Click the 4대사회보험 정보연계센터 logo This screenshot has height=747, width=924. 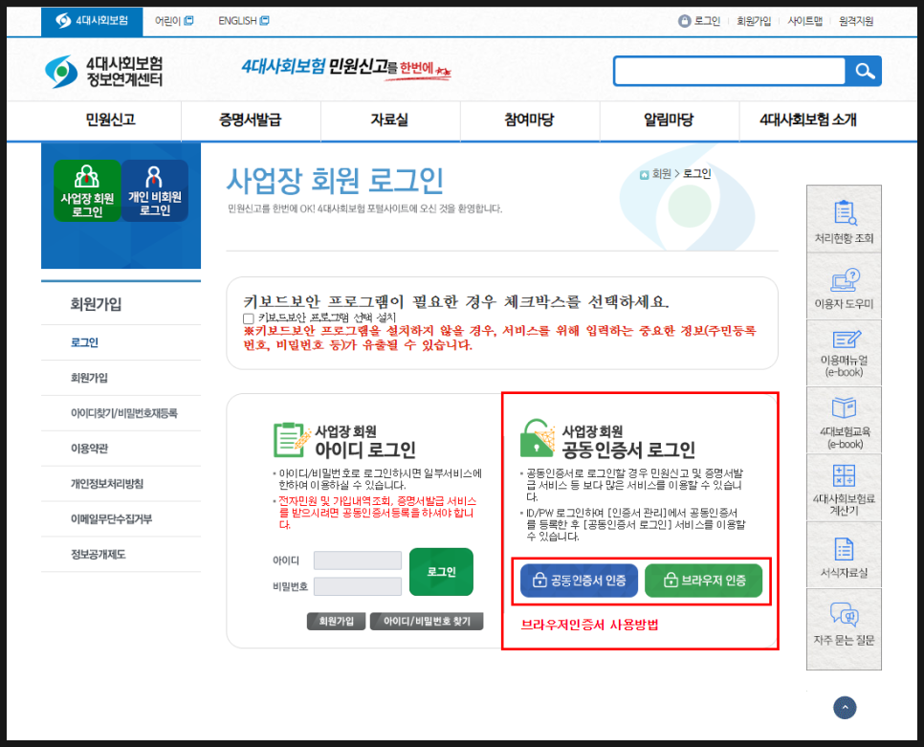(104, 72)
